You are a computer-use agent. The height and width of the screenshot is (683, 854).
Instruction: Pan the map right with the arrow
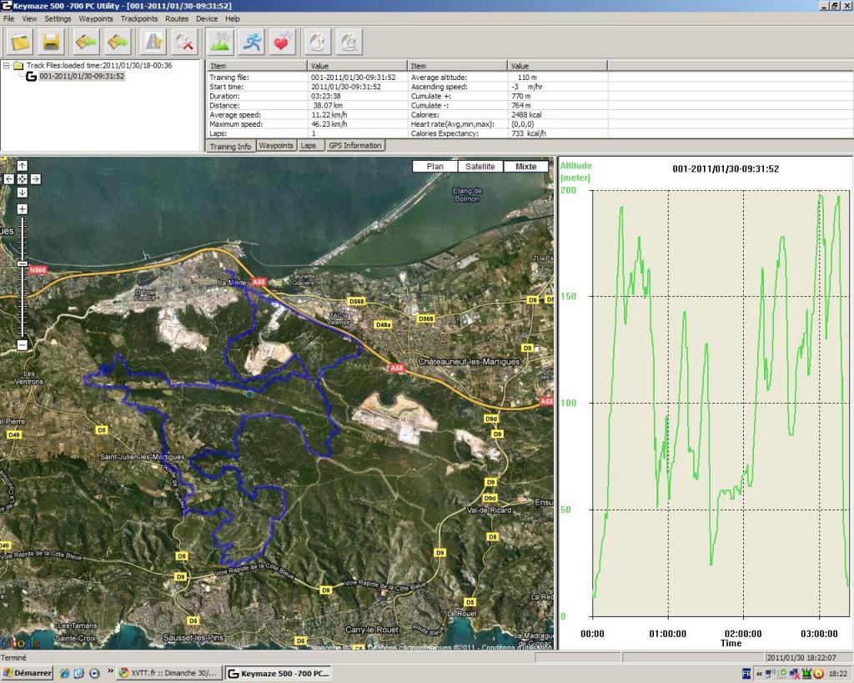point(35,178)
